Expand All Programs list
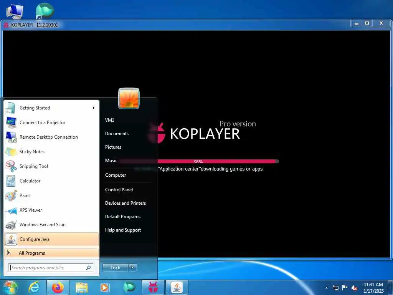Screen dimensions: 393x295 [51, 253]
